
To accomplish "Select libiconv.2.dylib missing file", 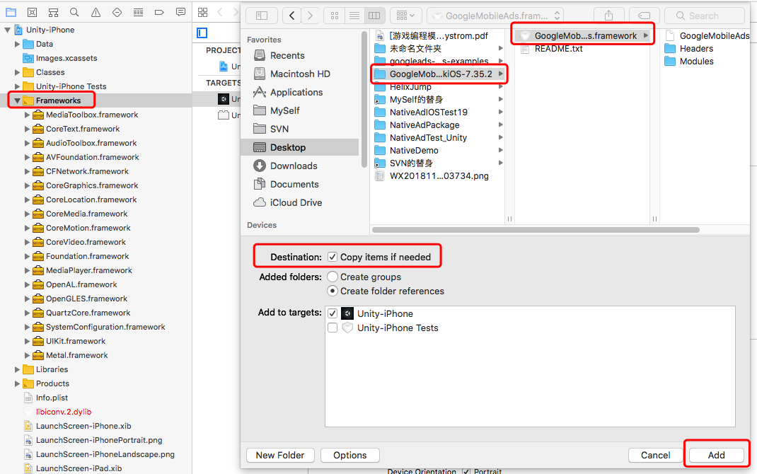I will [x=63, y=412].
